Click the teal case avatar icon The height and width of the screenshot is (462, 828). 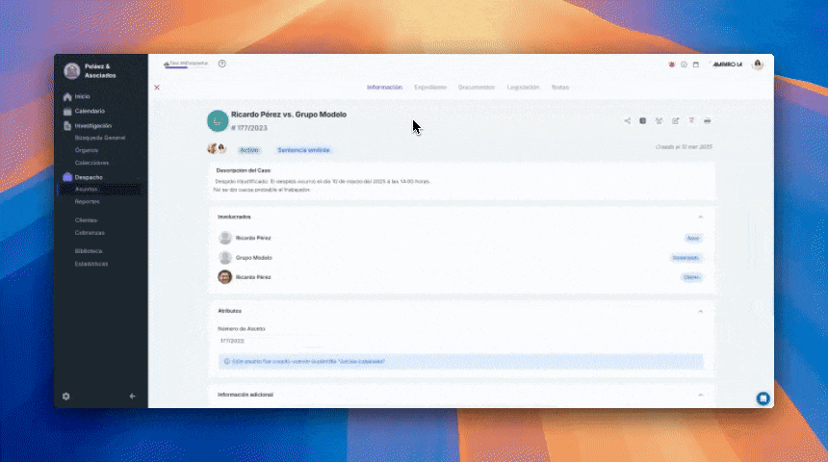218,121
